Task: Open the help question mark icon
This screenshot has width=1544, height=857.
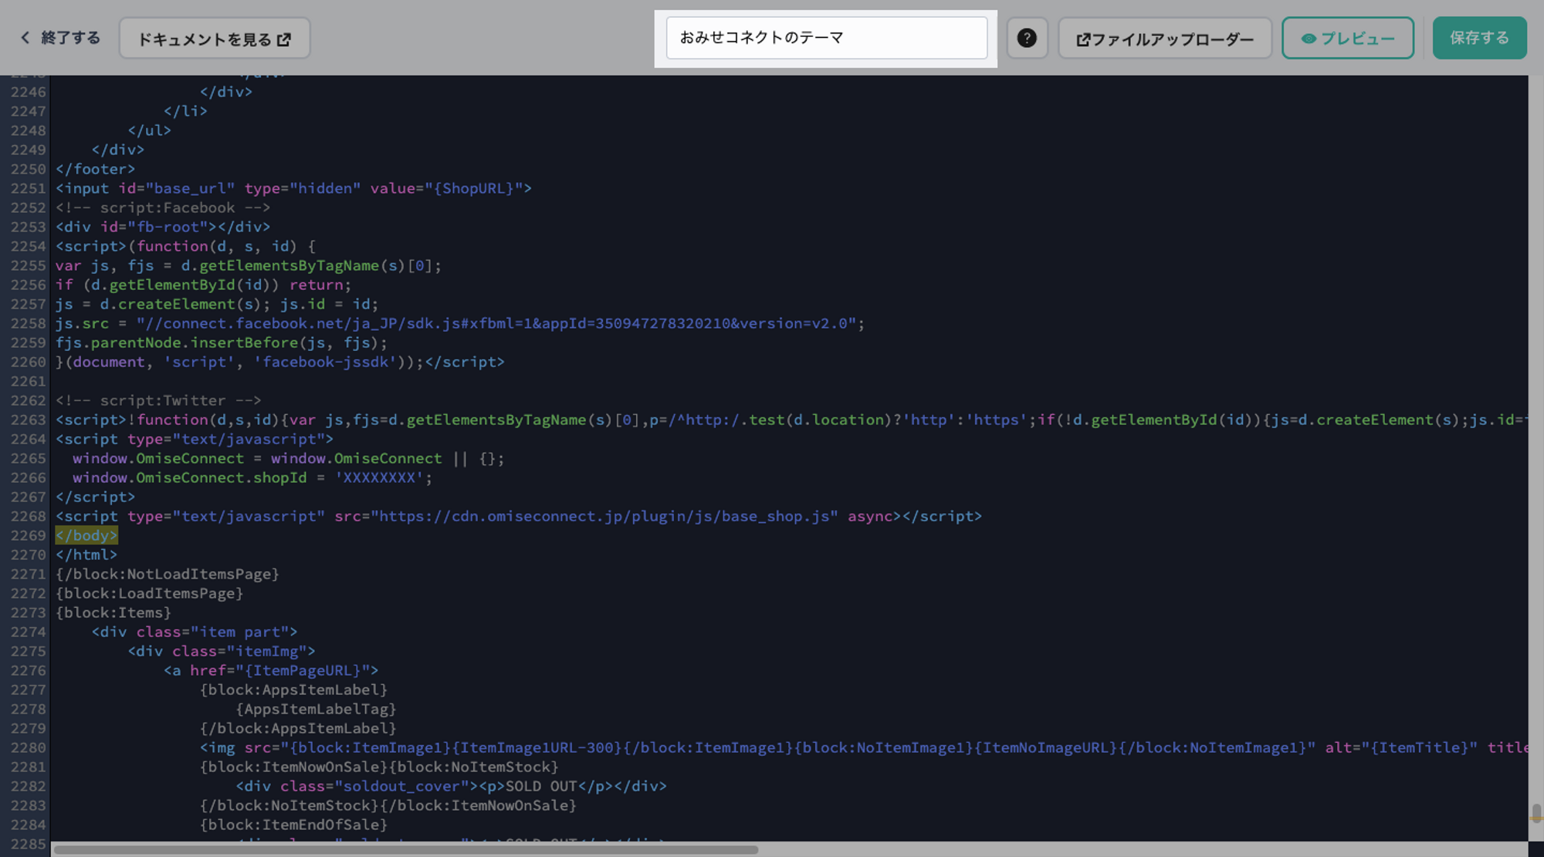Action: click(1027, 38)
